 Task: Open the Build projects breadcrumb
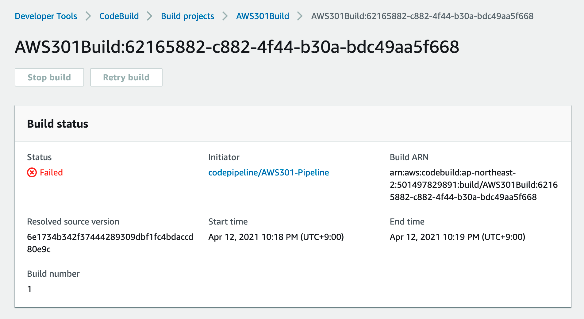pyautogui.click(x=187, y=16)
